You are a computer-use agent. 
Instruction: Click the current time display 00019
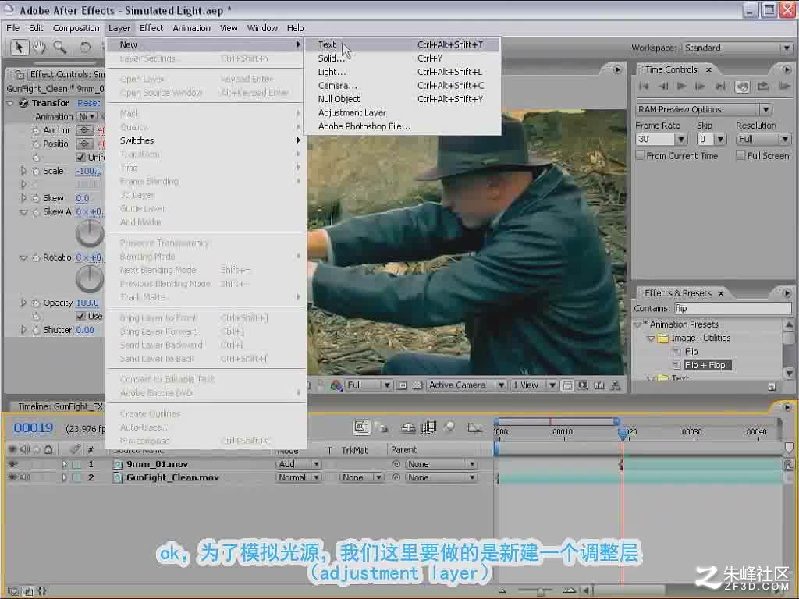[x=34, y=428]
